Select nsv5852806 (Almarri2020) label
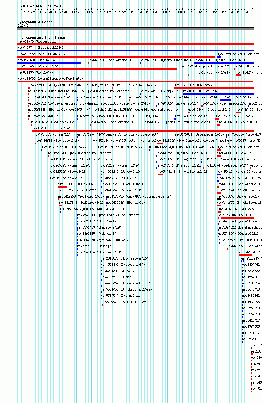This screenshot has width=262, height=403. [238, 196]
